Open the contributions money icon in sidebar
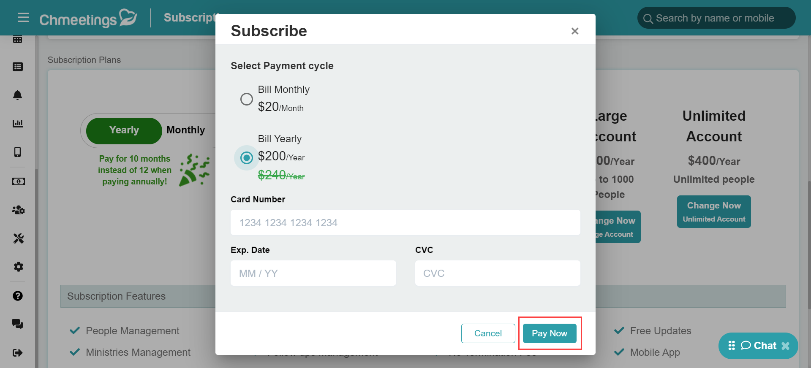The height and width of the screenshot is (368, 811). click(18, 181)
